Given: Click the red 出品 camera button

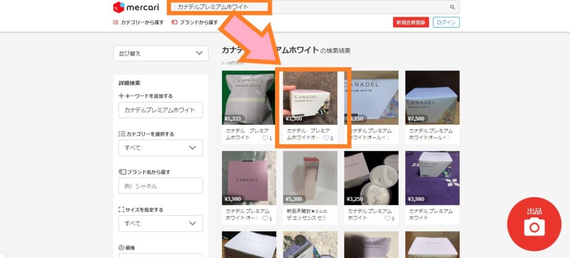Looking at the screenshot, I should click(x=534, y=224).
